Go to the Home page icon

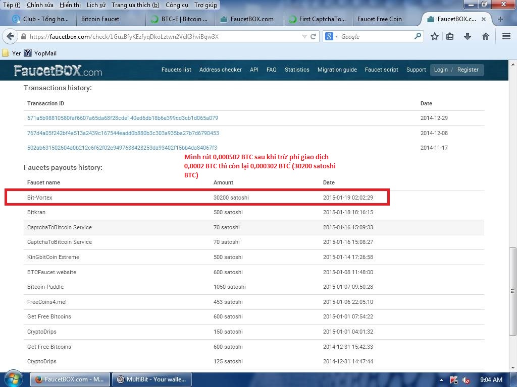pos(485,36)
